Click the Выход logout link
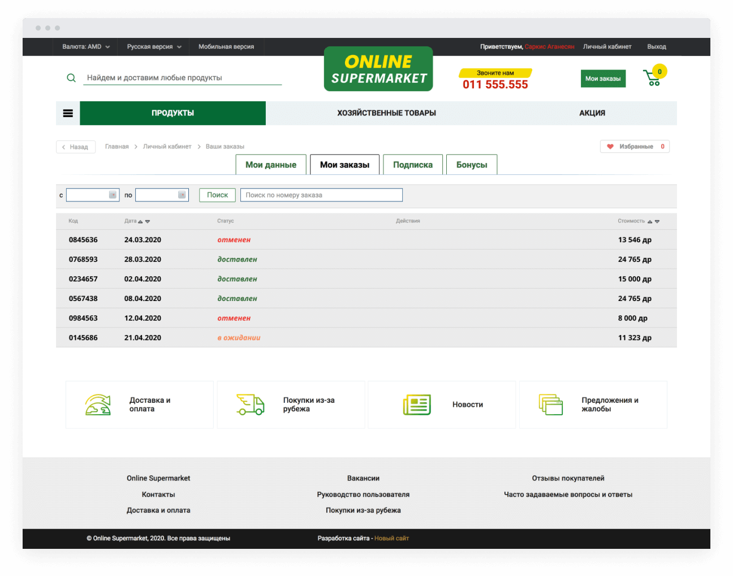This screenshot has height=576, width=733. 657,47
